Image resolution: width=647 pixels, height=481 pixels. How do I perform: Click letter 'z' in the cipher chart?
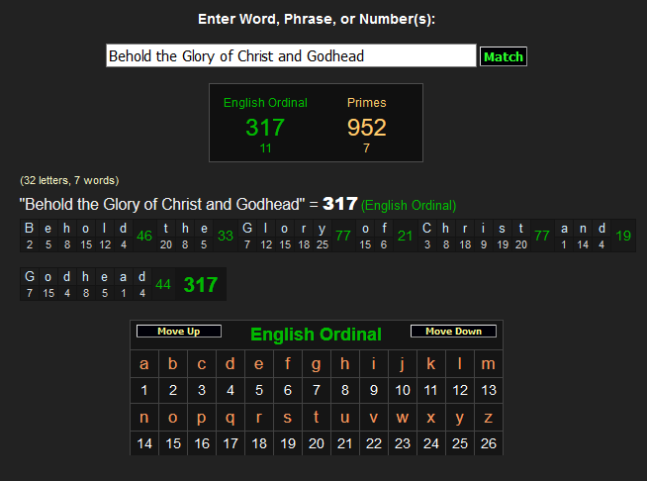click(x=488, y=418)
